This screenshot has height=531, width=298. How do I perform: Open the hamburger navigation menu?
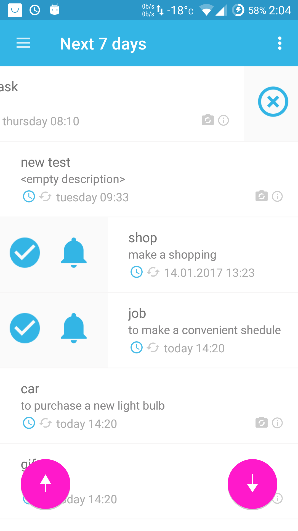pos(23,43)
